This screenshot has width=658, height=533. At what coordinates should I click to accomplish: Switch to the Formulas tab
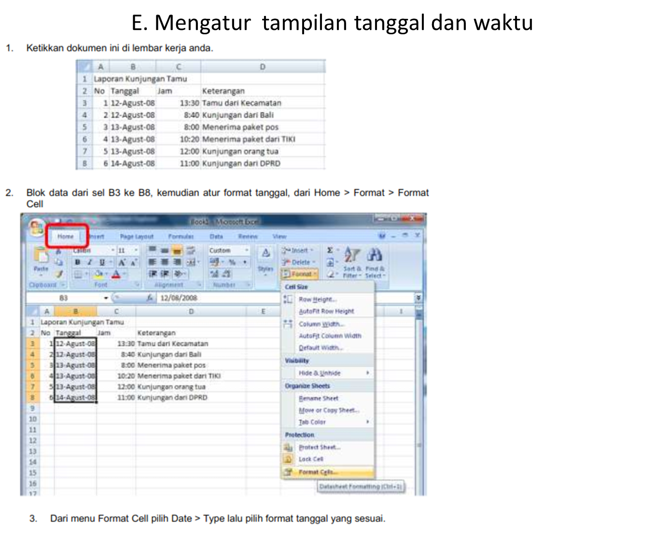click(181, 236)
